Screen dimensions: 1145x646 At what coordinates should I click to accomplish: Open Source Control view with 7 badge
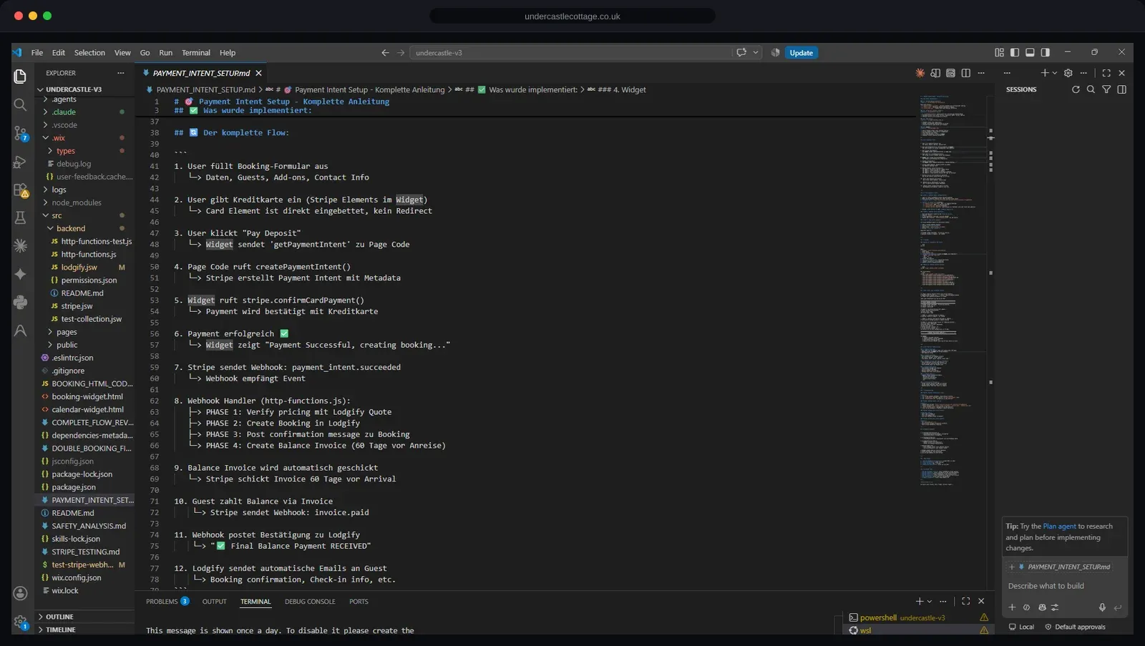pyautogui.click(x=20, y=133)
